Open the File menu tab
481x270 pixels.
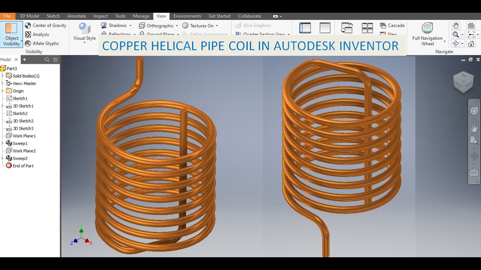[8, 16]
